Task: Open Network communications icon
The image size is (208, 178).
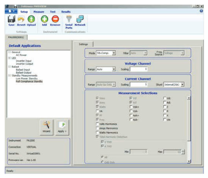Action: click(80, 19)
